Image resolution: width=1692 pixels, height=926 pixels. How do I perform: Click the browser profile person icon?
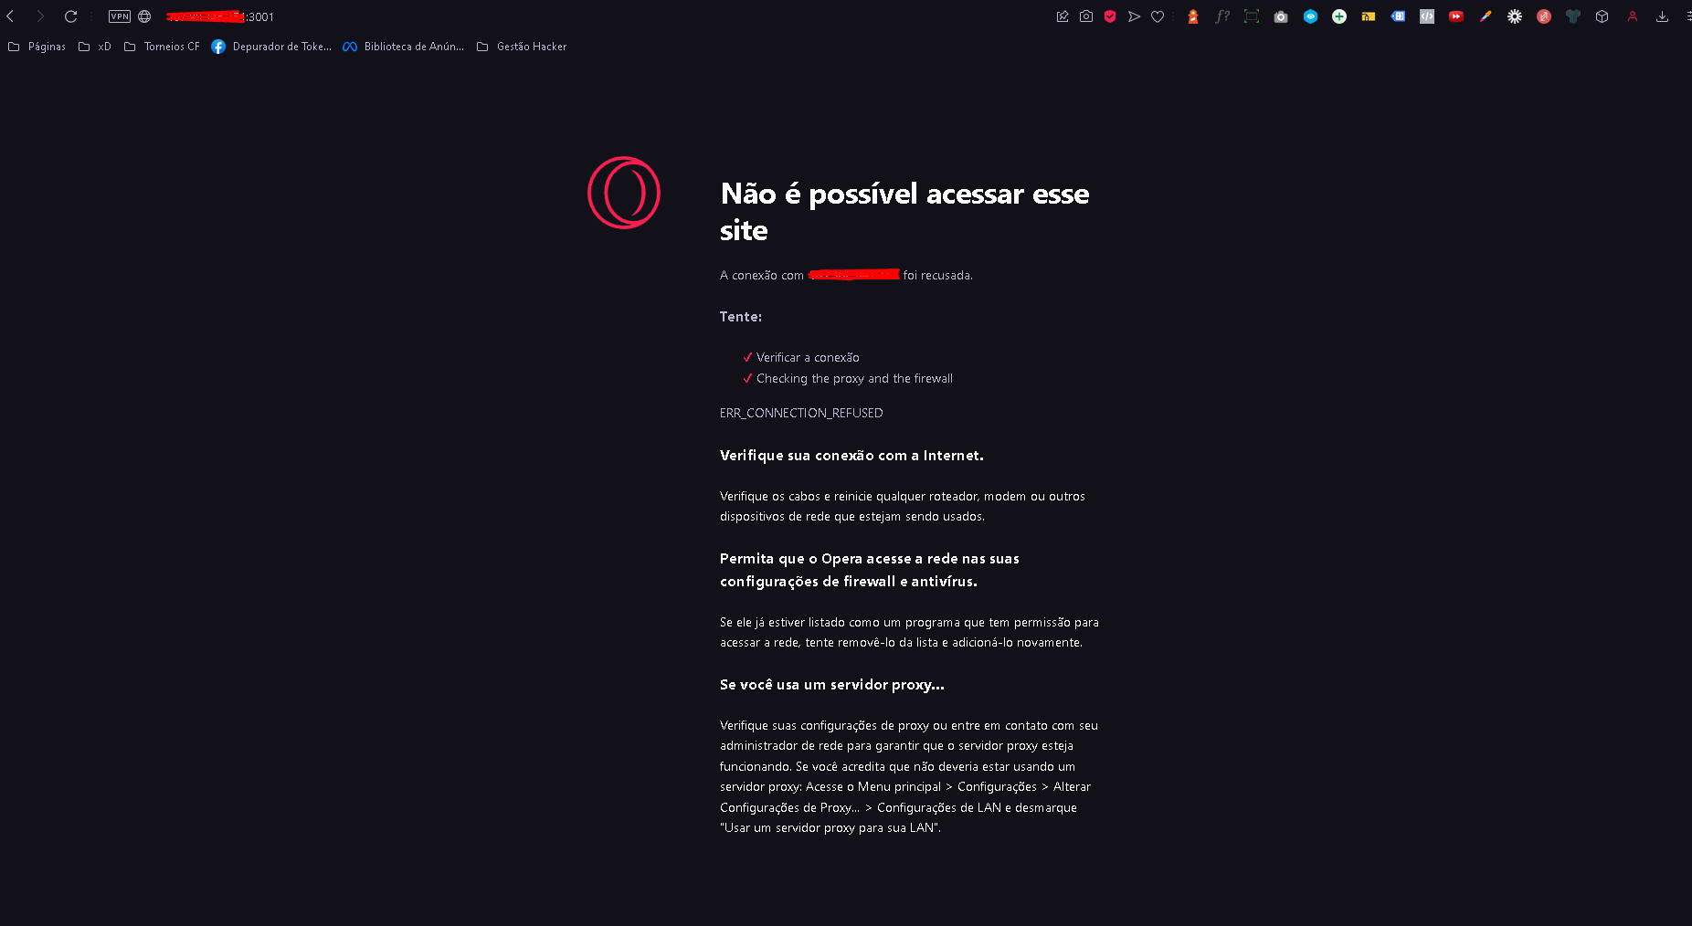point(1633,16)
